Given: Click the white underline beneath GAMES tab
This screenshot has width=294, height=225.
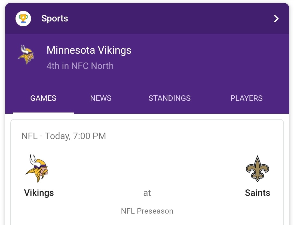Looking at the screenshot, I should pos(43,113).
